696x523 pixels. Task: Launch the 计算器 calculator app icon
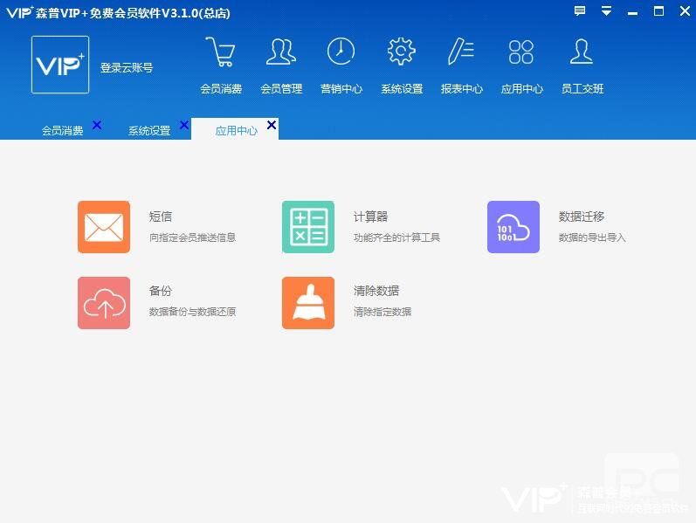click(308, 227)
